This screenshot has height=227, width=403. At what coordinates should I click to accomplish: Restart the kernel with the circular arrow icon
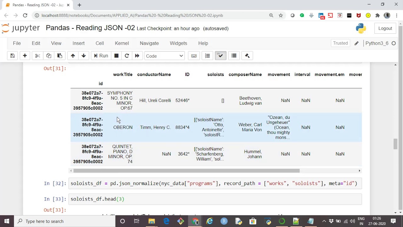pos(127,56)
